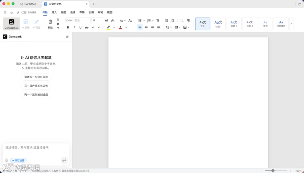Click the sort A-Z icon
The width and height of the screenshot is (304, 173).
pyautogui.click(x=182, y=20)
